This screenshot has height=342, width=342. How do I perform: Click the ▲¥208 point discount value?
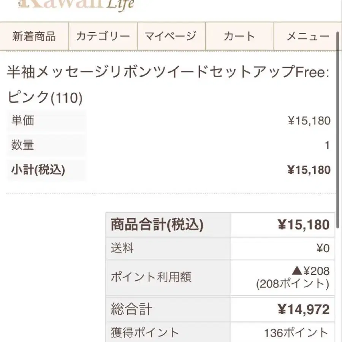(x=311, y=271)
